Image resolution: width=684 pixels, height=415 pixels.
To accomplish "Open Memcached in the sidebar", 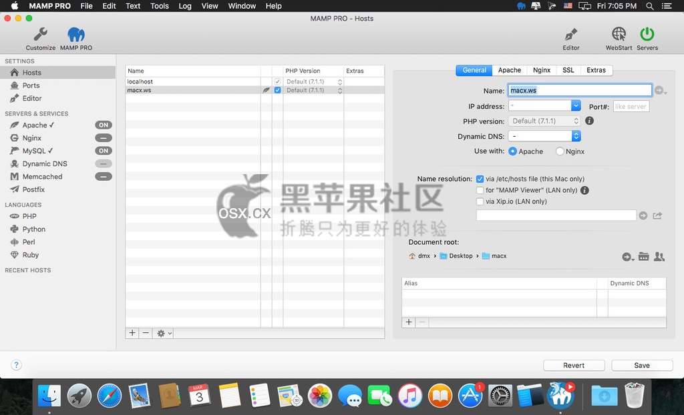I will (42, 177).
